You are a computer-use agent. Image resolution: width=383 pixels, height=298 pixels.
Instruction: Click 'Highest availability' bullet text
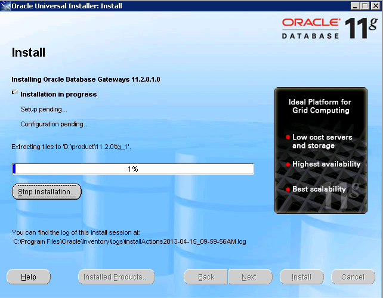tap(326, 164)
